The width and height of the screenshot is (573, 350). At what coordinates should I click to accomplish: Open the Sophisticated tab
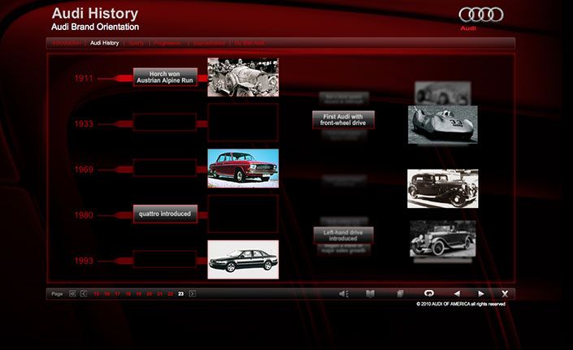click(x=209, y=43)
